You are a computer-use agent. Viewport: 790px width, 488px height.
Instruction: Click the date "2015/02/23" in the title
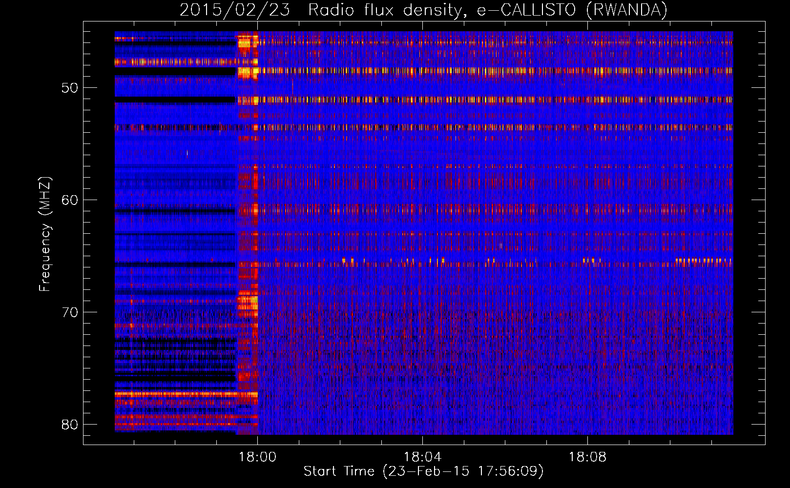point(235,10)
